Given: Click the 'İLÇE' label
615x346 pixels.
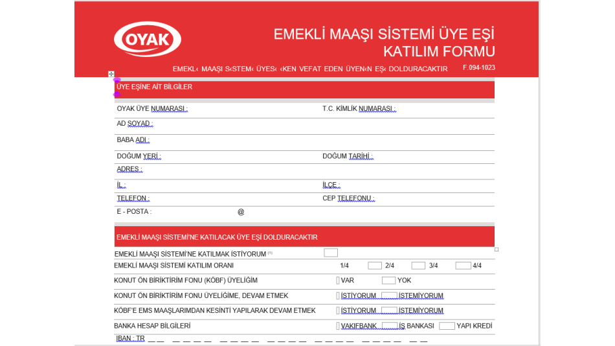Looking at the screenshot, I should click(331, 185).
